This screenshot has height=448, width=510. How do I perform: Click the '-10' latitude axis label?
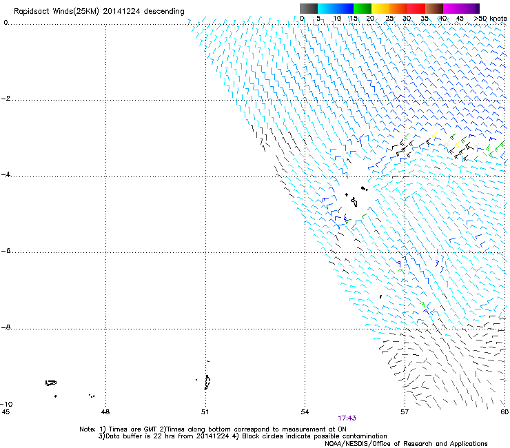click(6, 404)
